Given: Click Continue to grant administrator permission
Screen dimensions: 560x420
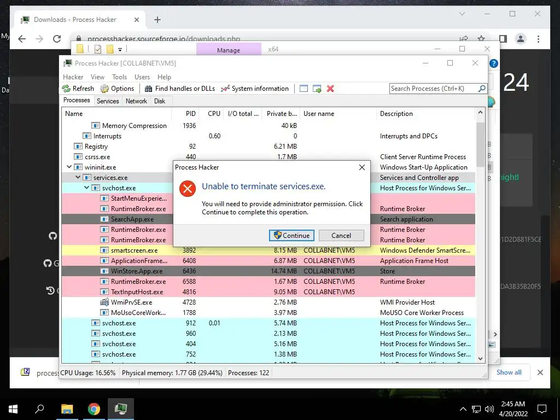Looking at the screenshot, I should (291, 235).
